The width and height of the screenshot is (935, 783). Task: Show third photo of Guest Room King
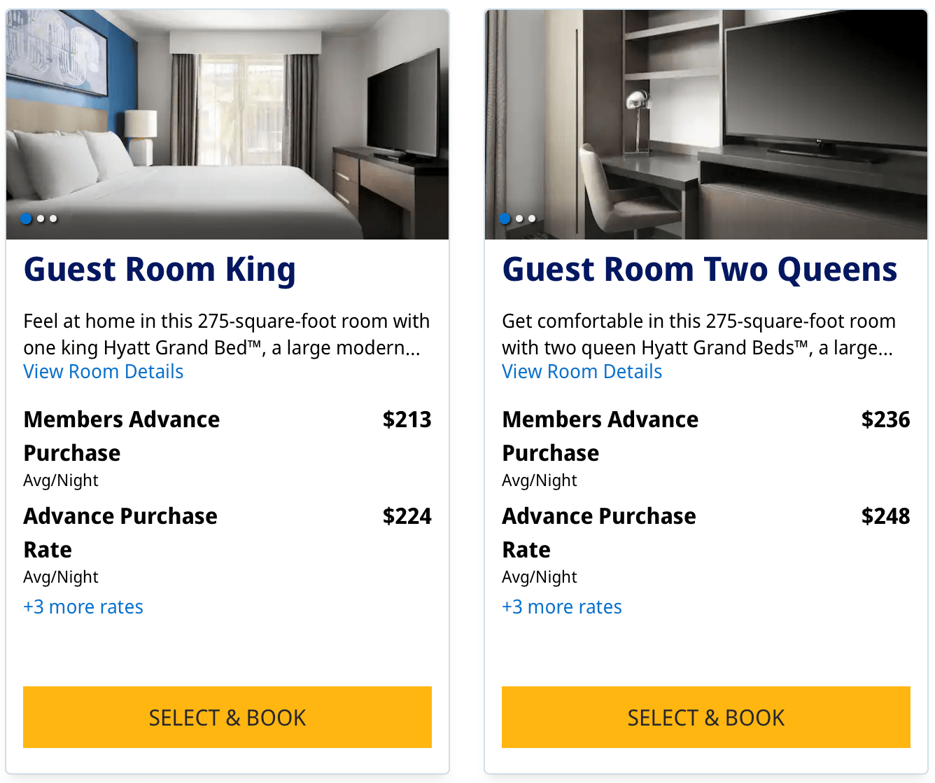pos(53,219)
